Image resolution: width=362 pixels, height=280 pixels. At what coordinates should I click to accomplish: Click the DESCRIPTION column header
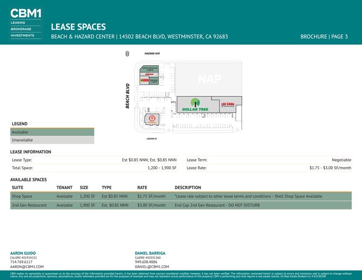[x=188, y=188]
